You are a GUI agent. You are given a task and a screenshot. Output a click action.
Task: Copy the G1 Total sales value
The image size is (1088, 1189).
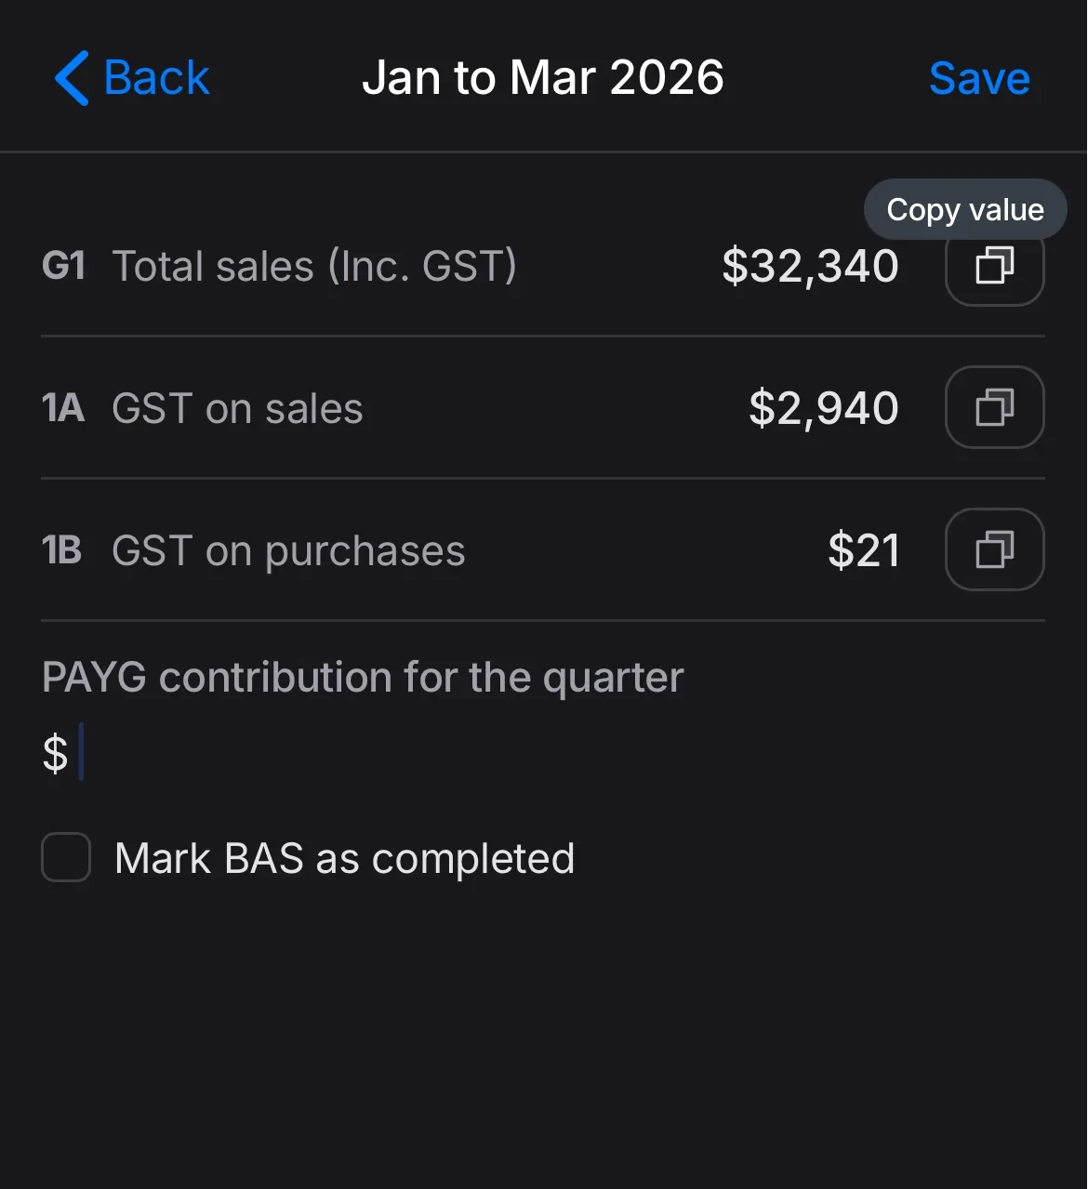(x=994, y=266)
